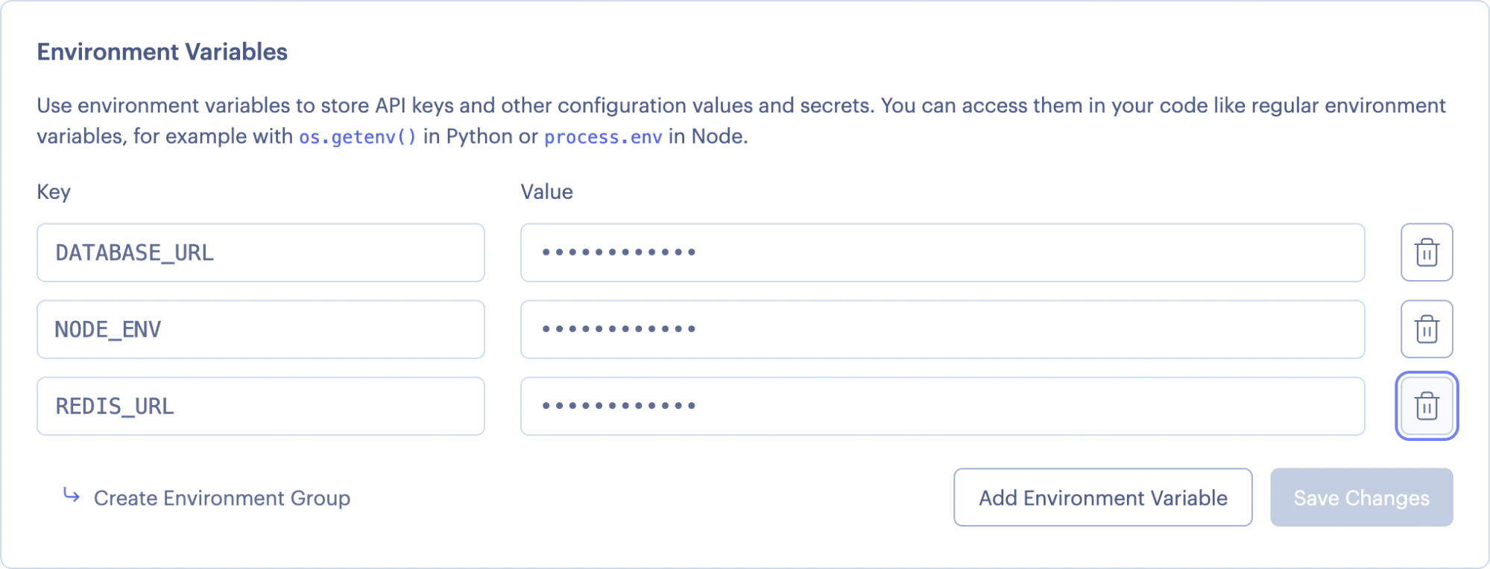
Task: Open the Create Environment Group link
Action: (x=221, y=498)
